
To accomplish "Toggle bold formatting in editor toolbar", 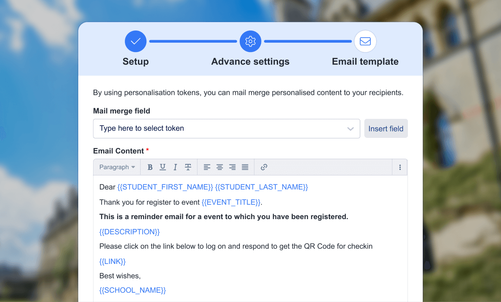I will click(x=150, y=167).
